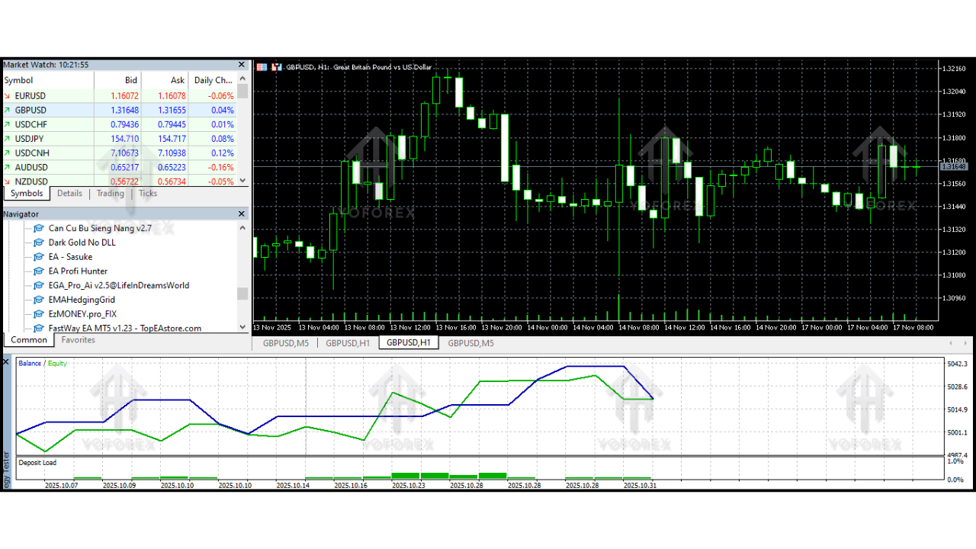Viewport: 976px width, 549px height.
Task: Open the Ticks tab in Market Watch
Action: click(148, 194)
